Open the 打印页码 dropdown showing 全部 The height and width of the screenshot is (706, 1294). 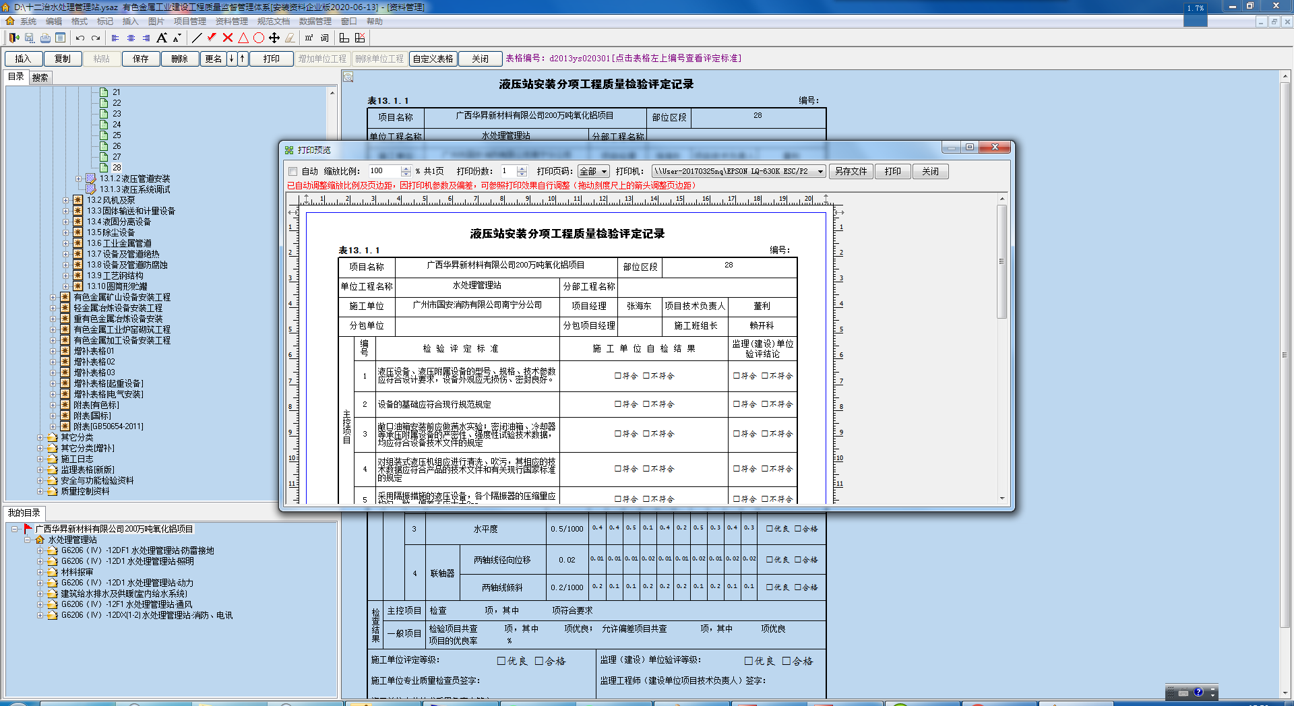click(x=594, y=172)
